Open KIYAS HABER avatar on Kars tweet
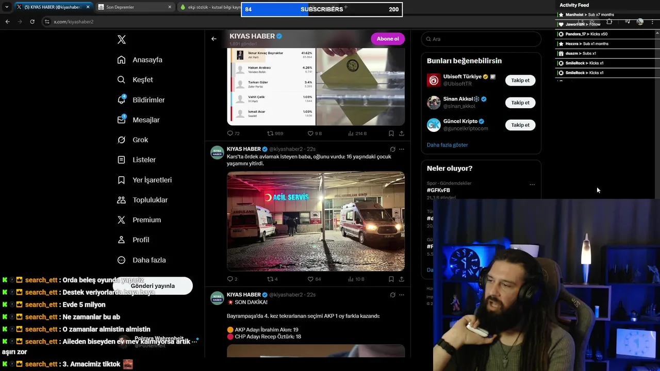This screenshot has height=371, width=660. coord(217,153)
